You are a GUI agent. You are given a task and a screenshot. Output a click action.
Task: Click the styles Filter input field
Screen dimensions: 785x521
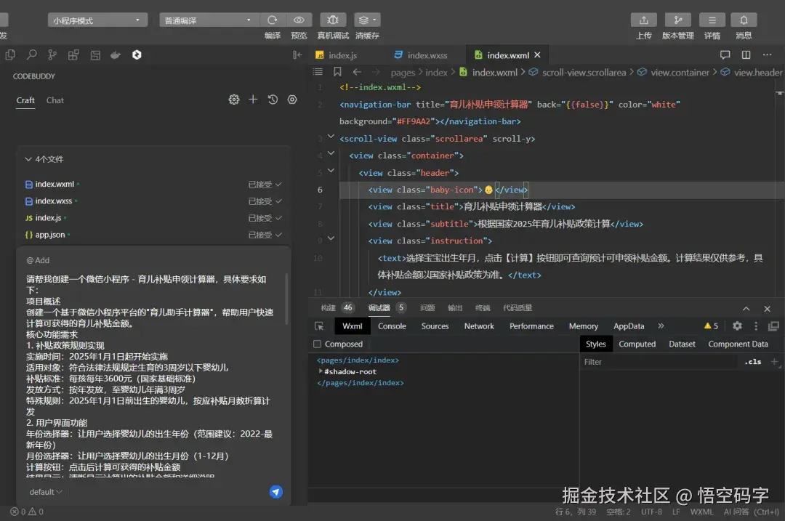[x=659, y=362]
